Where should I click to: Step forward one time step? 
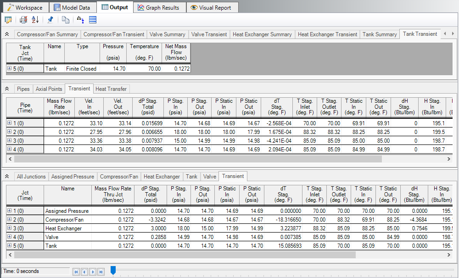tap(93, 272)
